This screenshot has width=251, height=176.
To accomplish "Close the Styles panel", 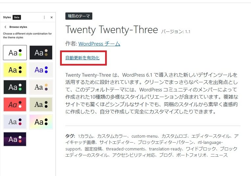I will tap(52, 17).
